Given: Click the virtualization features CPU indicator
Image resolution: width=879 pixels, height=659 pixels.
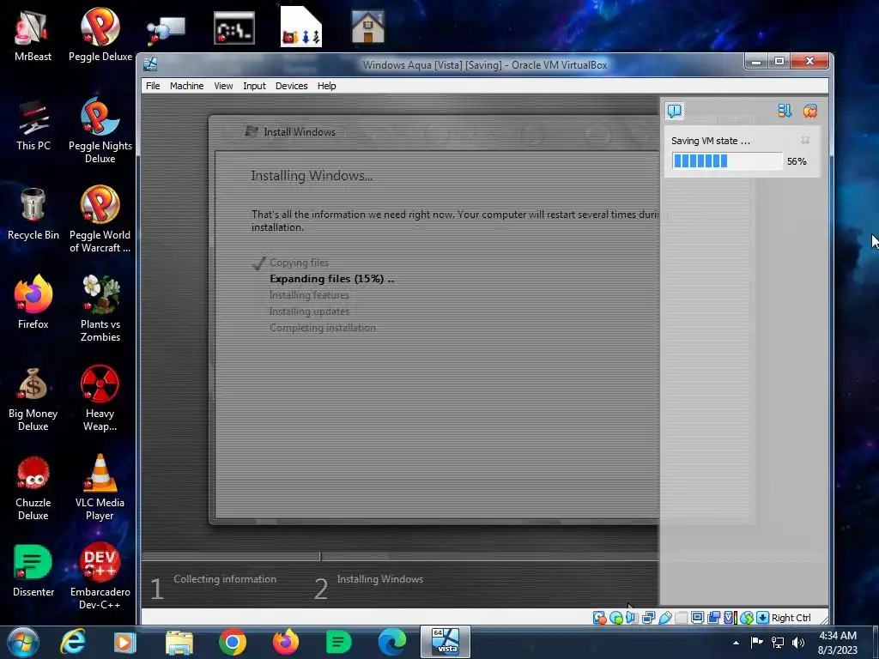Looking at the screenshot, I should pos(730,618).
